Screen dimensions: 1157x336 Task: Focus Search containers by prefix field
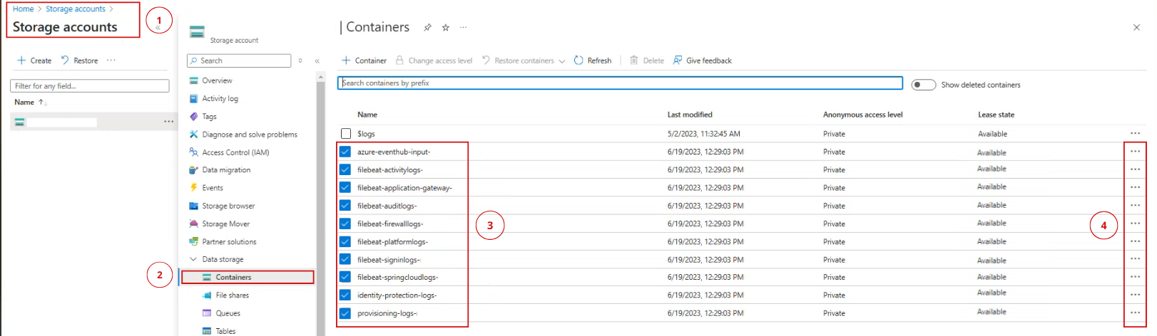coord(620,83)
